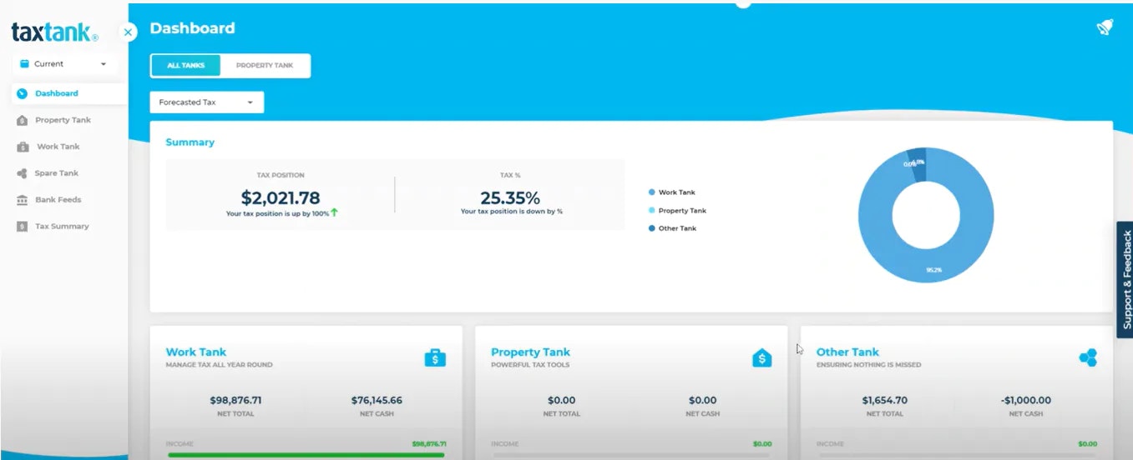Screen dimensions: 1133x460
Task: Toggle the Property Tank legend entry
Action: [677, 211]
